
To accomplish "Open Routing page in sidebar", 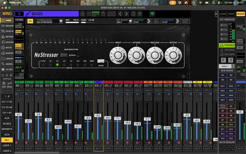I will click(x=7, y=42).
